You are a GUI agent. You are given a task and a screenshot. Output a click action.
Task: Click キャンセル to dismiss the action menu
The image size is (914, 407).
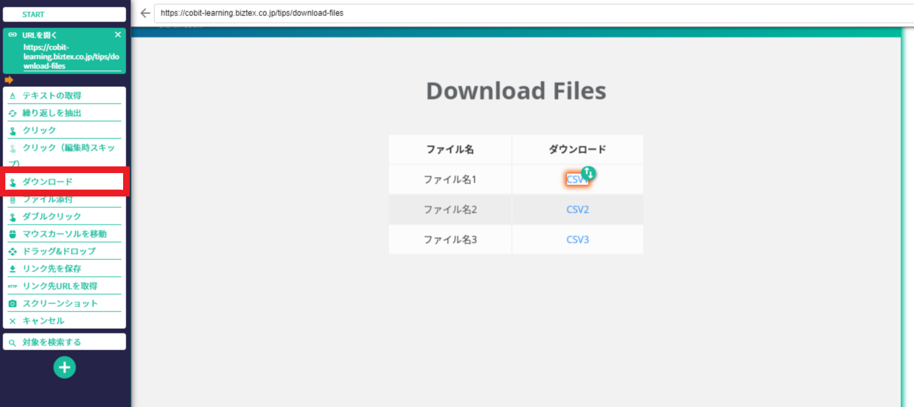pyautogui.click(x=64, y=321)
